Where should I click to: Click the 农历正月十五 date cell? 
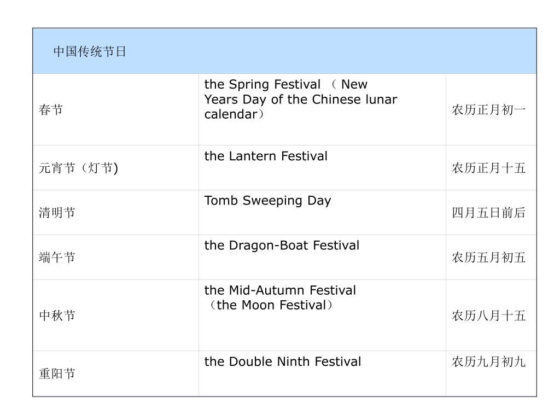tap(491, 167)
